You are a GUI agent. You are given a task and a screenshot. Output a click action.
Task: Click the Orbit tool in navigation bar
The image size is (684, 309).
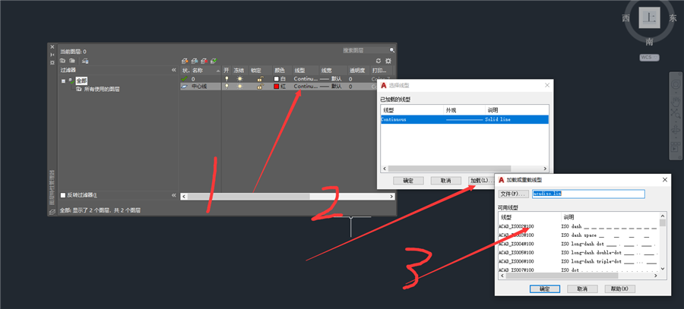click(676, 130)
